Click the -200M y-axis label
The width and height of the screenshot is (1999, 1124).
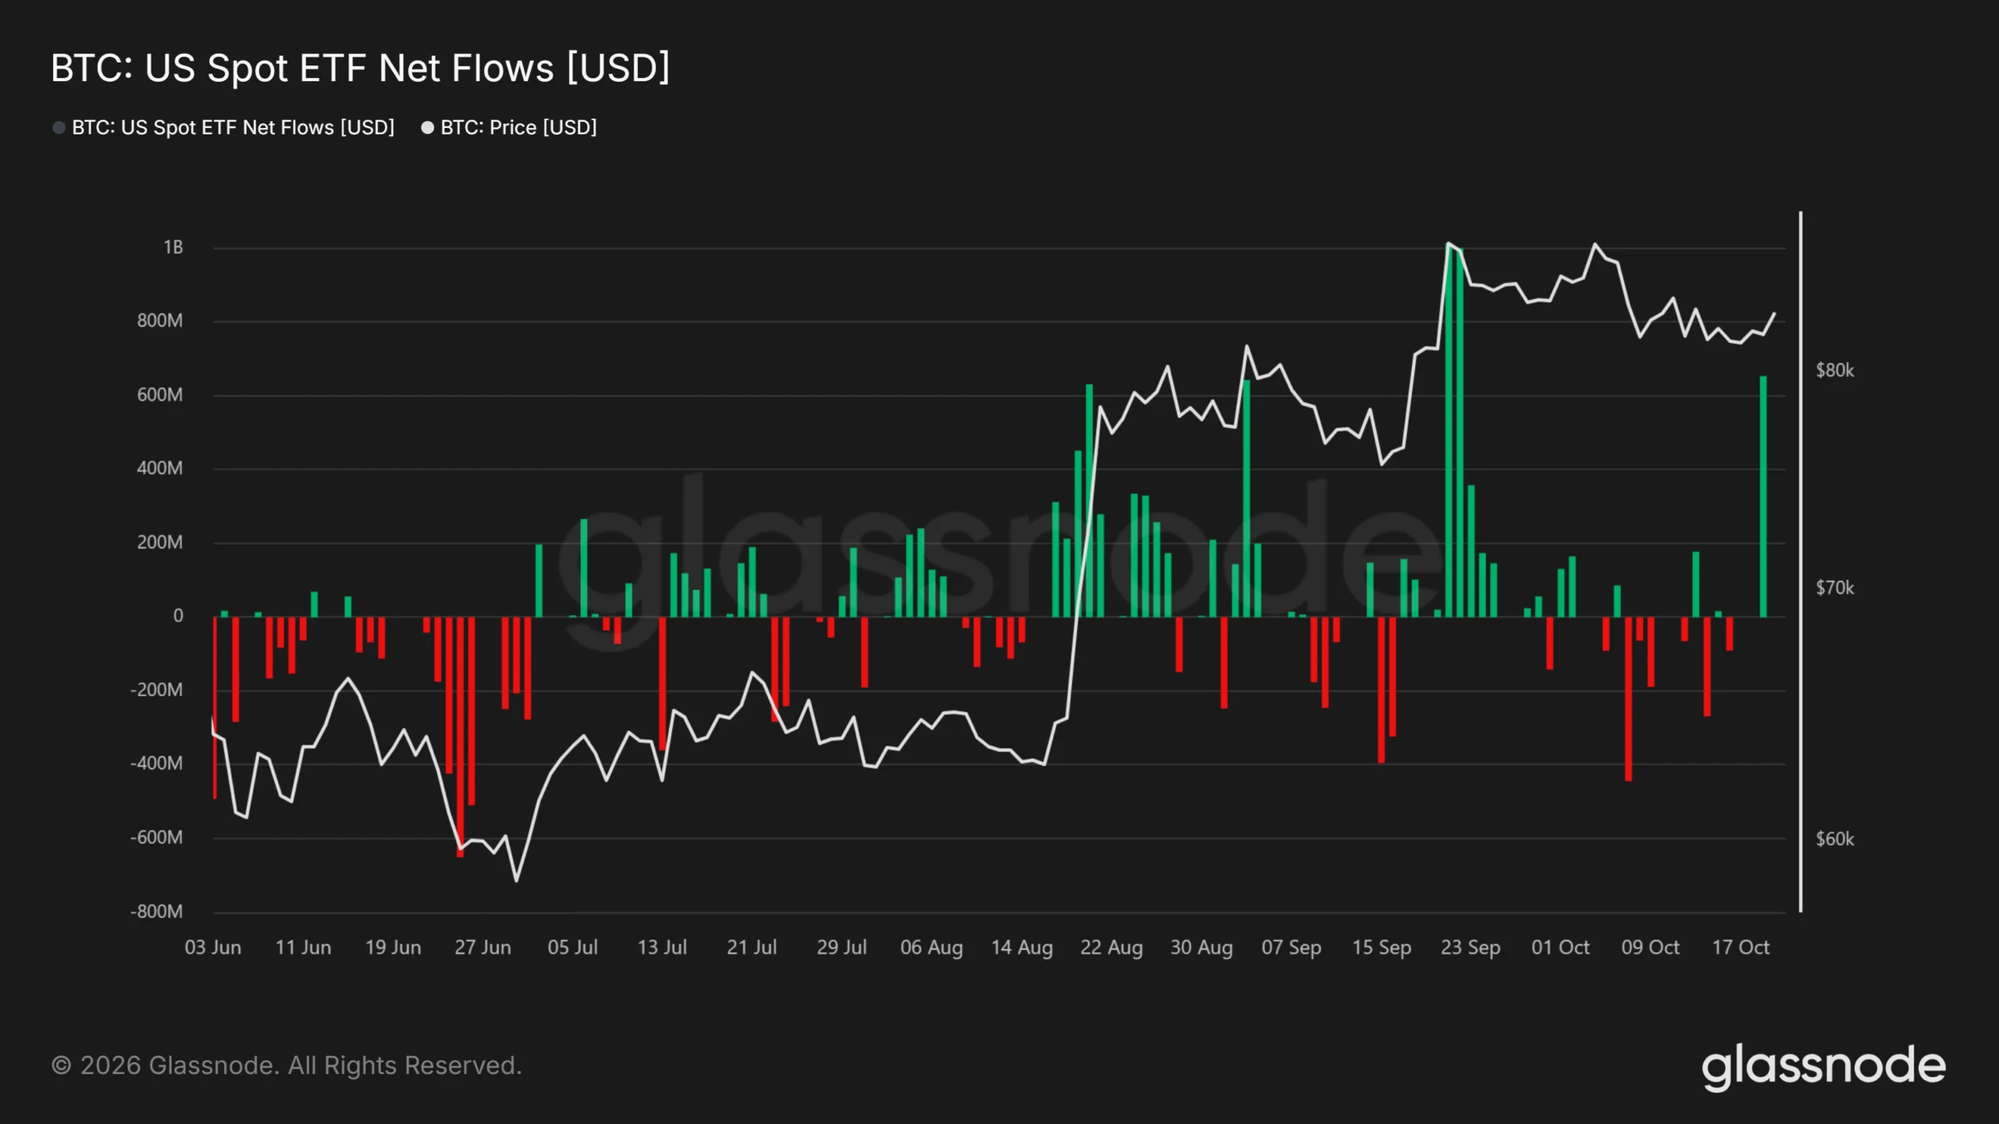[157, 690]
